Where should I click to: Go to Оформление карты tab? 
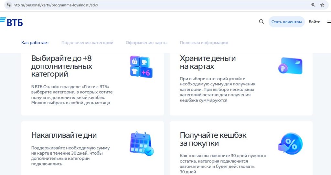tap(146, 43)
